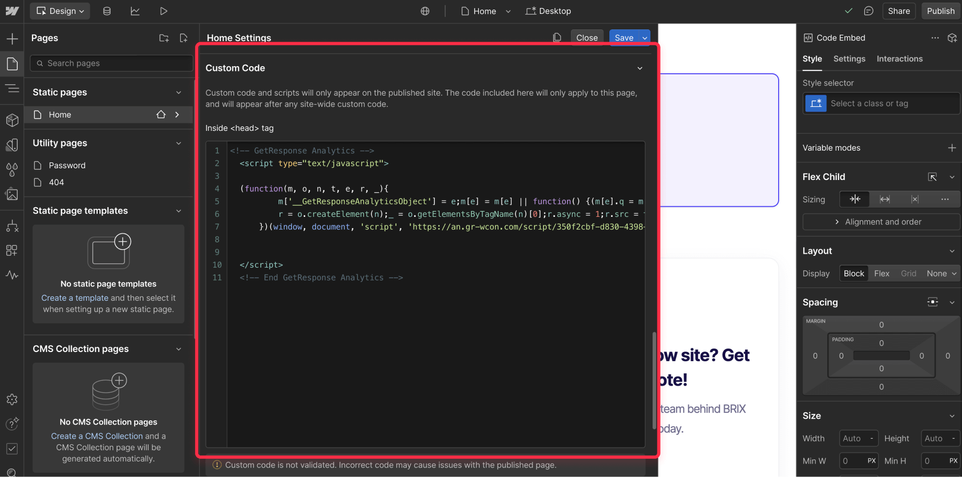The height and width of the screenshot is (477, 962).
Task: Open the activity pulse icon in the sidebar
Action: click(x=12, y=275)
